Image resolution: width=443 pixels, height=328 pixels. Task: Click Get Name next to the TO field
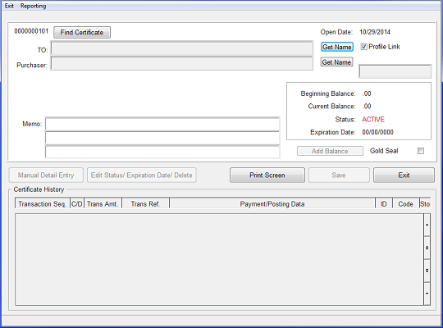click(337, 47)
